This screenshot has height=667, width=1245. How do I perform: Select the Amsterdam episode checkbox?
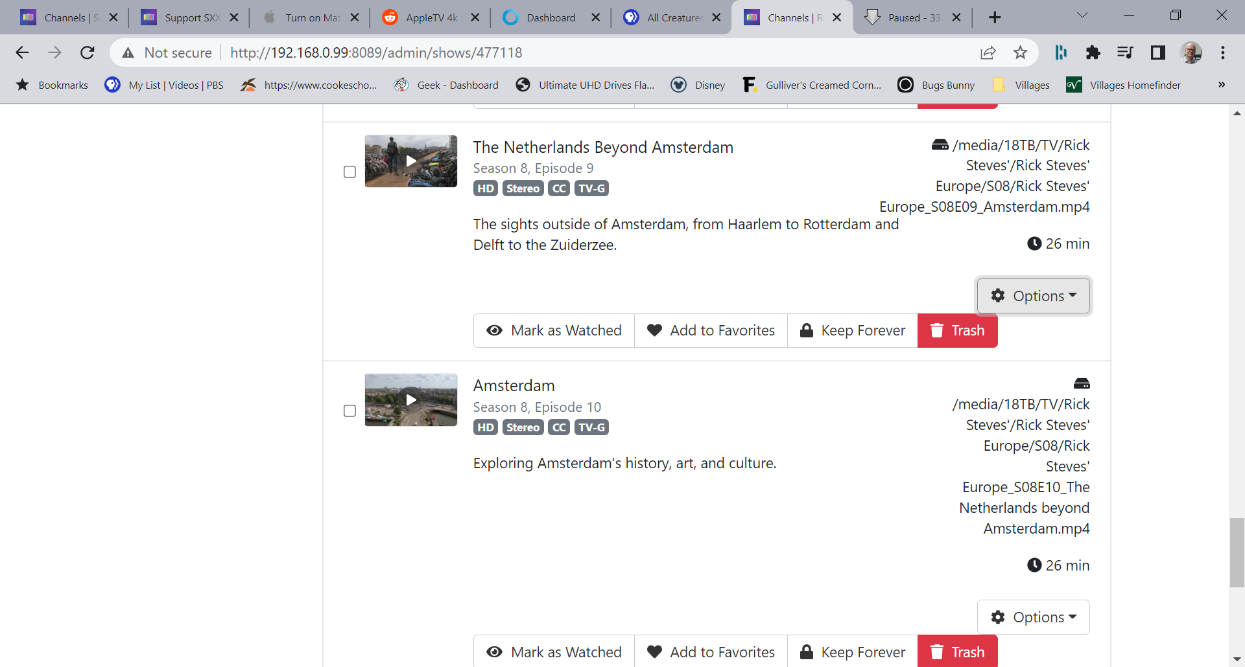point(350,411)
